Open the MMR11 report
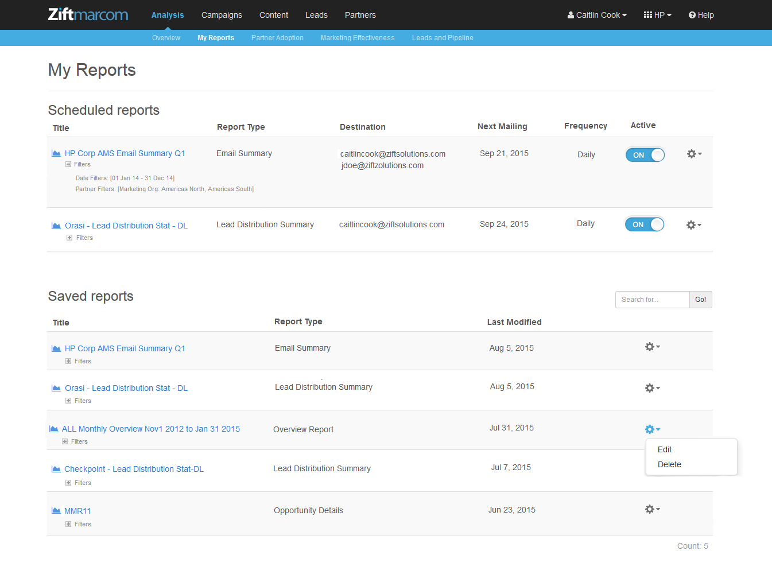This screenshot has height=578, width=772. click(77, 511)
